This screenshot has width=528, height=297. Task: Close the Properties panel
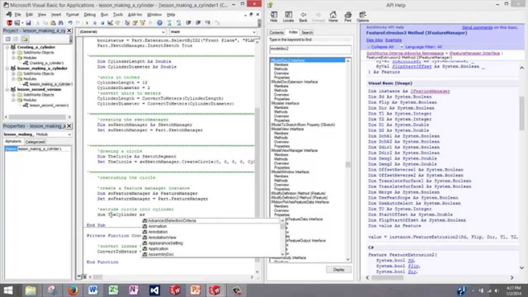point(69,126)
